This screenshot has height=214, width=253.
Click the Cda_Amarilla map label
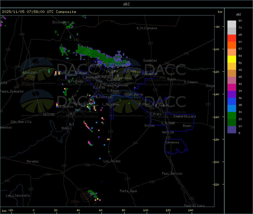[21, 122]
